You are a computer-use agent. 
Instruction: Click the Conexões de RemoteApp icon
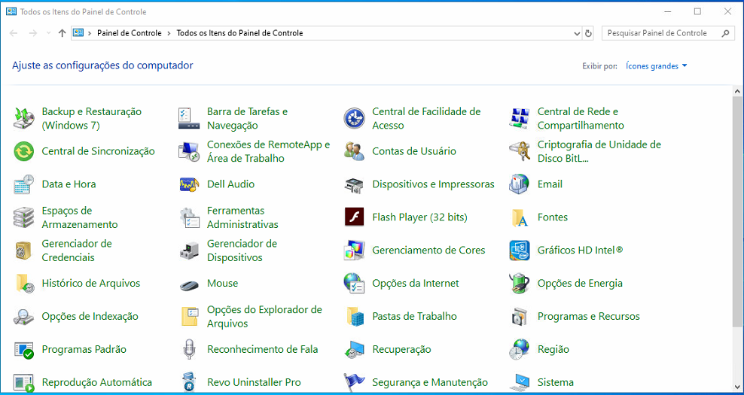tap(189, 151)
